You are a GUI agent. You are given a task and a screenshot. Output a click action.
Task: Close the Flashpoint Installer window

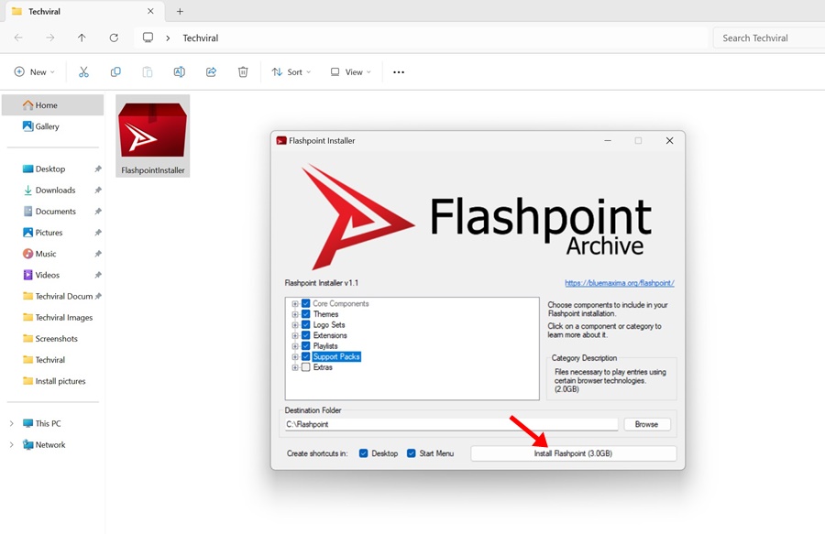pos(669,140)
